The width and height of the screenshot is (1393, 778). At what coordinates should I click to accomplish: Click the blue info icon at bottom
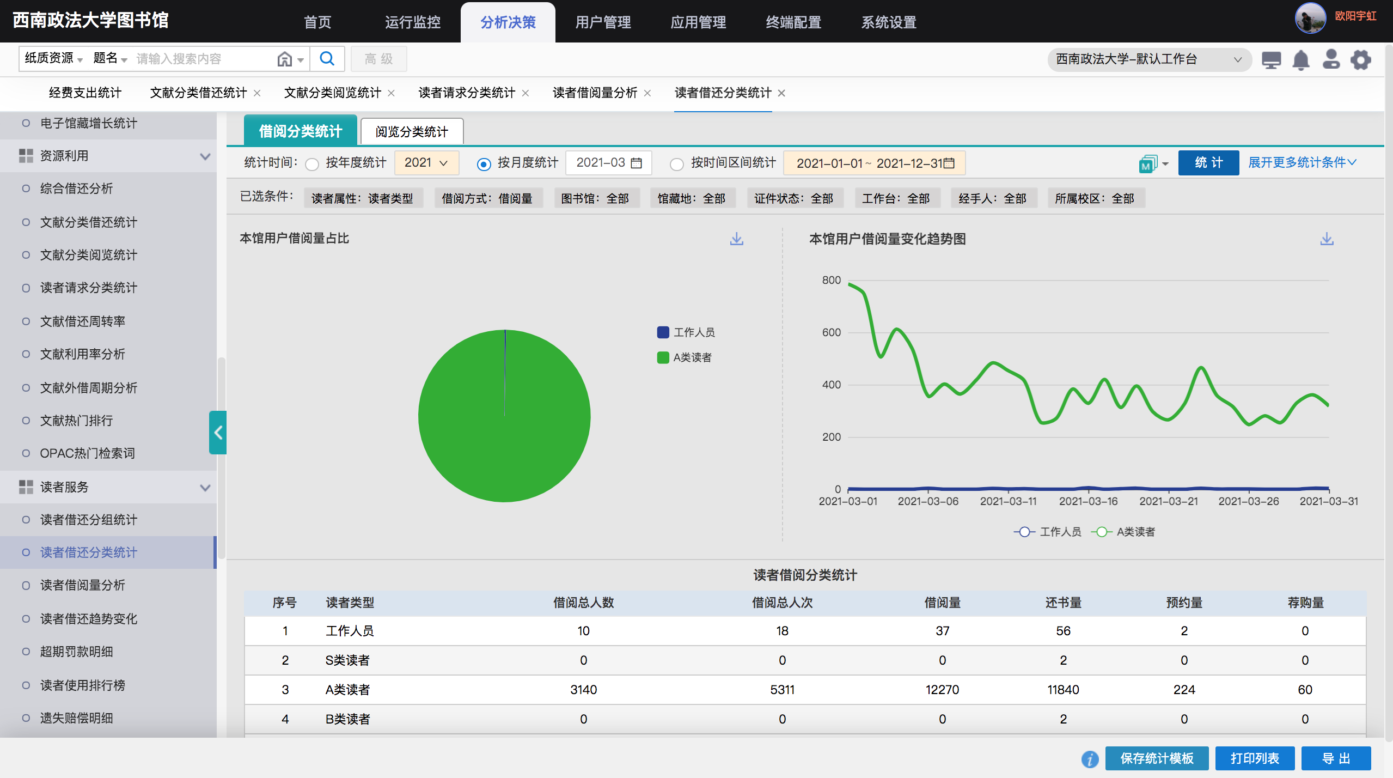1090,758
